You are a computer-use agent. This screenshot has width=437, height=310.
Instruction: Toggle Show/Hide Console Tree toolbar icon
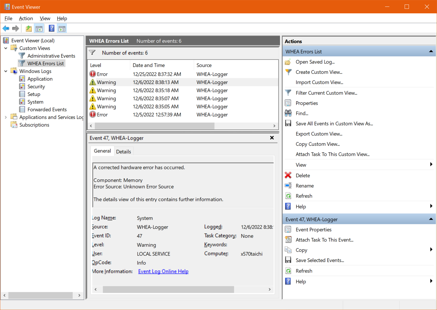[39, 28]
